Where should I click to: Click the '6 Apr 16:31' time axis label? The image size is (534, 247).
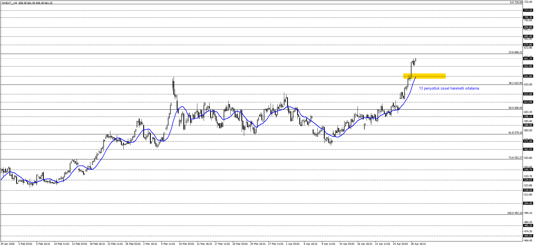click(311, 244)
